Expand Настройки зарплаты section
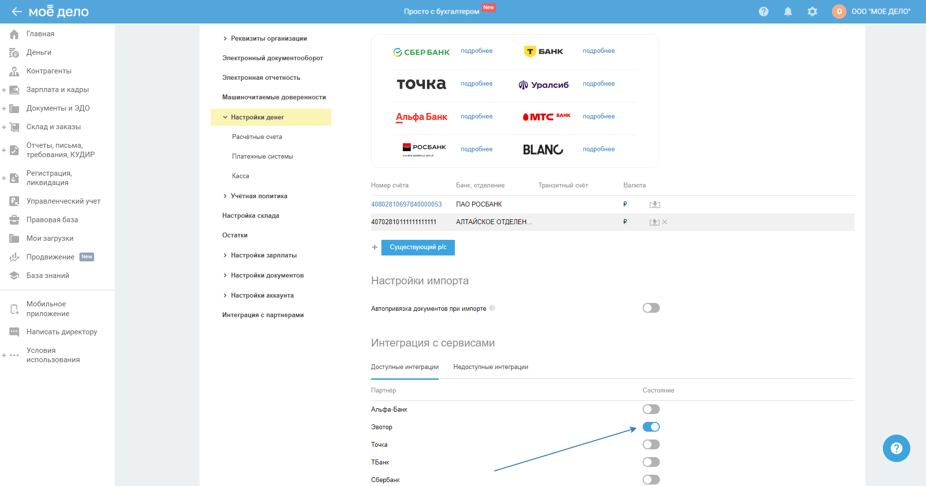The image size is (926, 486). 225,255
